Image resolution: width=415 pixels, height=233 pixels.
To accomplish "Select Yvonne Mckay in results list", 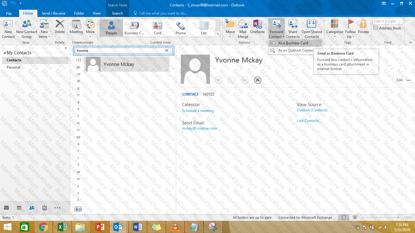I will [127, 64].
